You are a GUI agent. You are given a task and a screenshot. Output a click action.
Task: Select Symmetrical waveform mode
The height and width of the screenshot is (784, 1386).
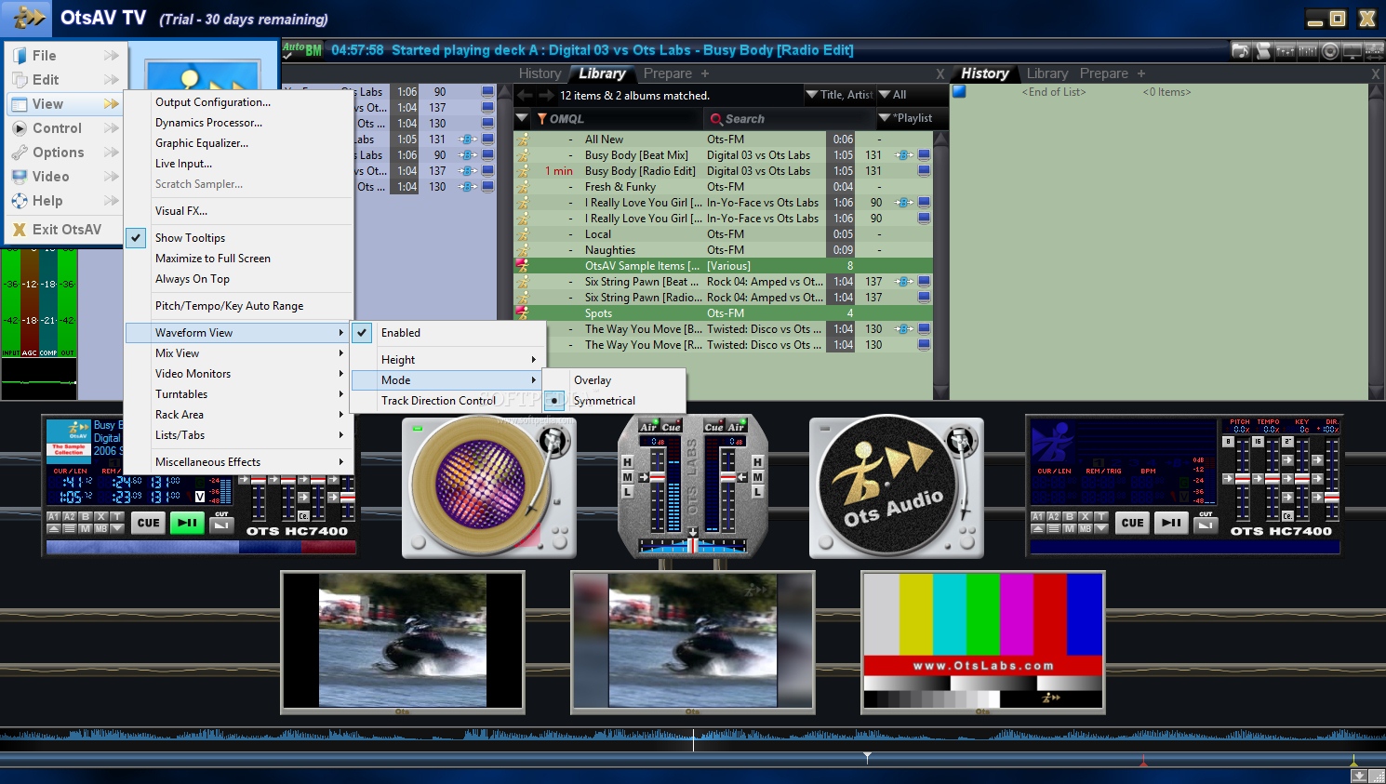click(x=604, y=401)
